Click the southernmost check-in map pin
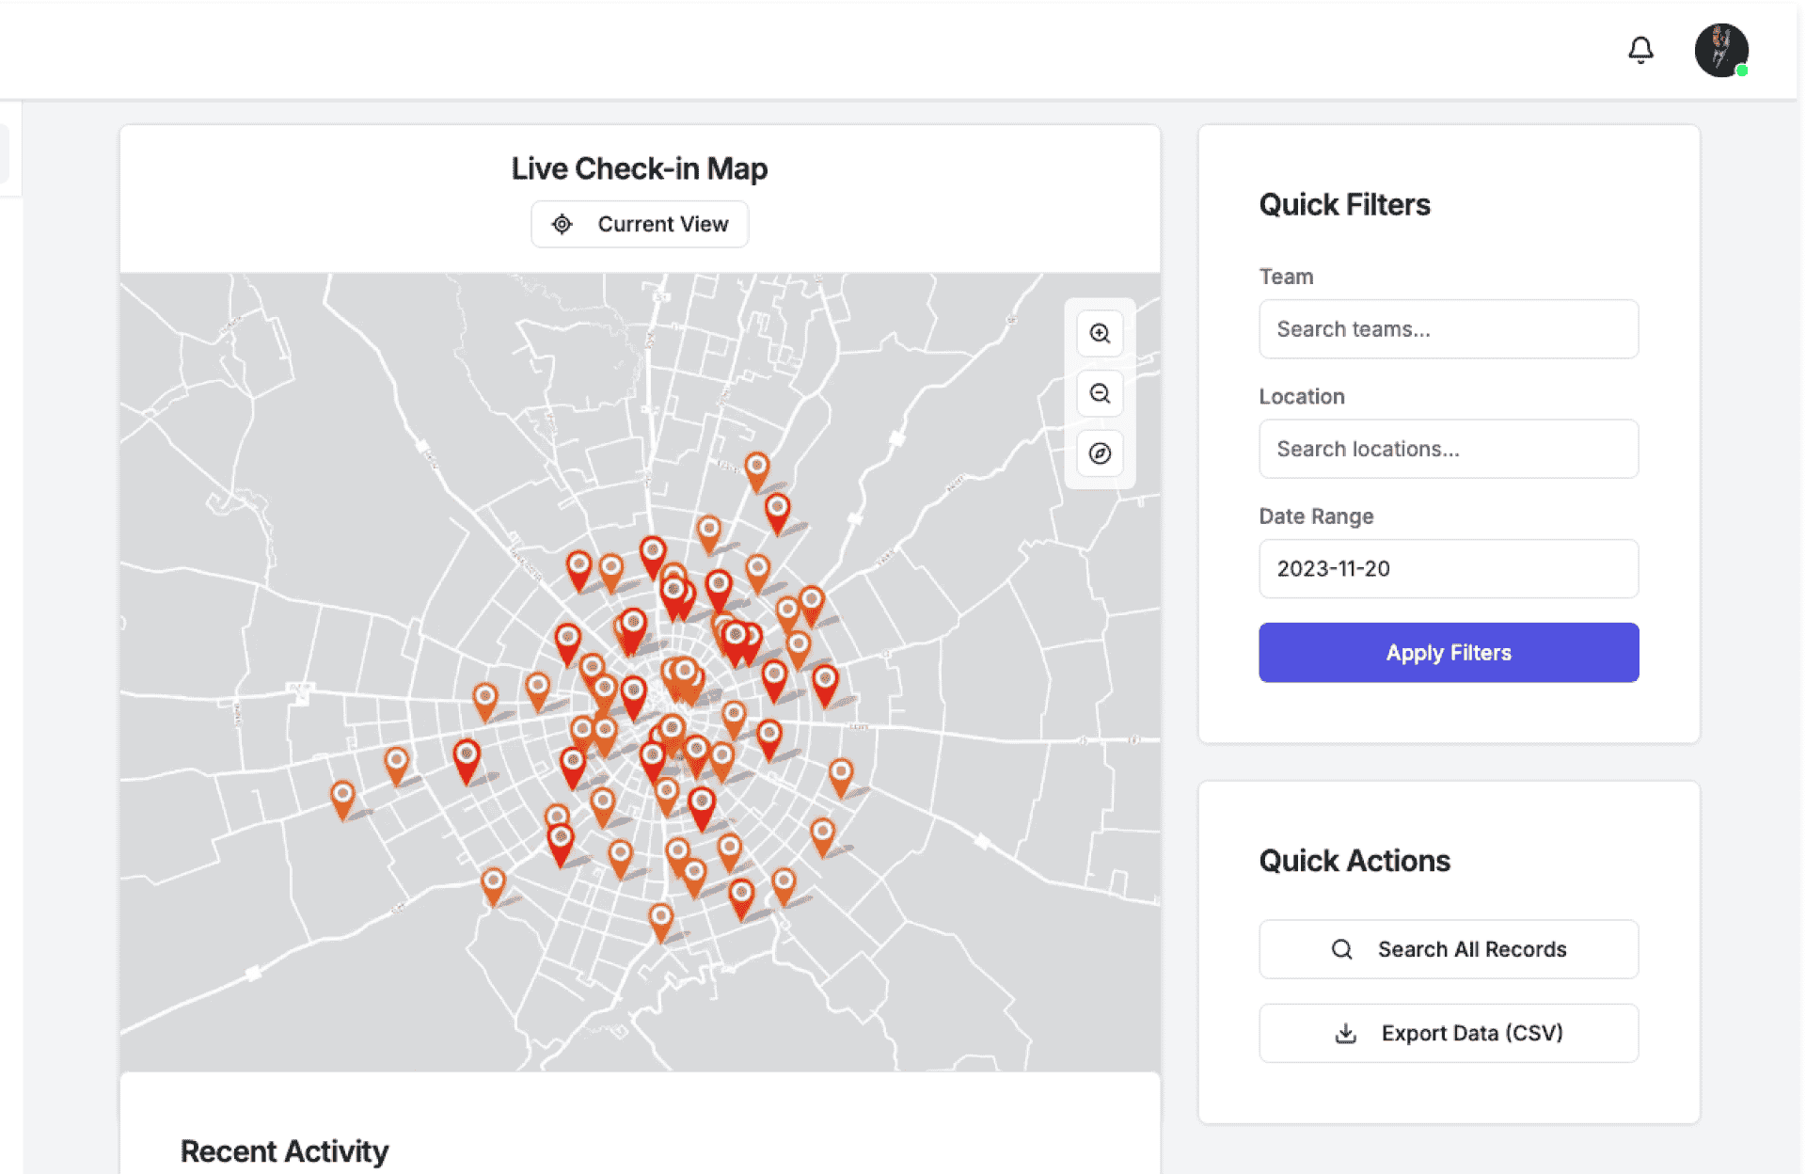Screen dimensions: 1806x1174 click(x=661, y=918)
